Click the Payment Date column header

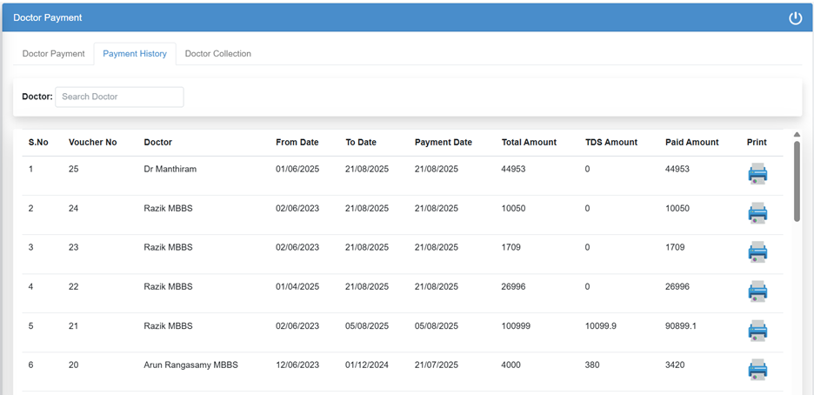pos(443,143)
